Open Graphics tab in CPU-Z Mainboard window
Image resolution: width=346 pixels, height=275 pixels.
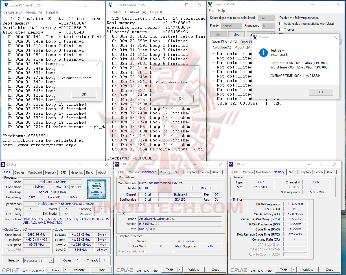coord(191,172)
